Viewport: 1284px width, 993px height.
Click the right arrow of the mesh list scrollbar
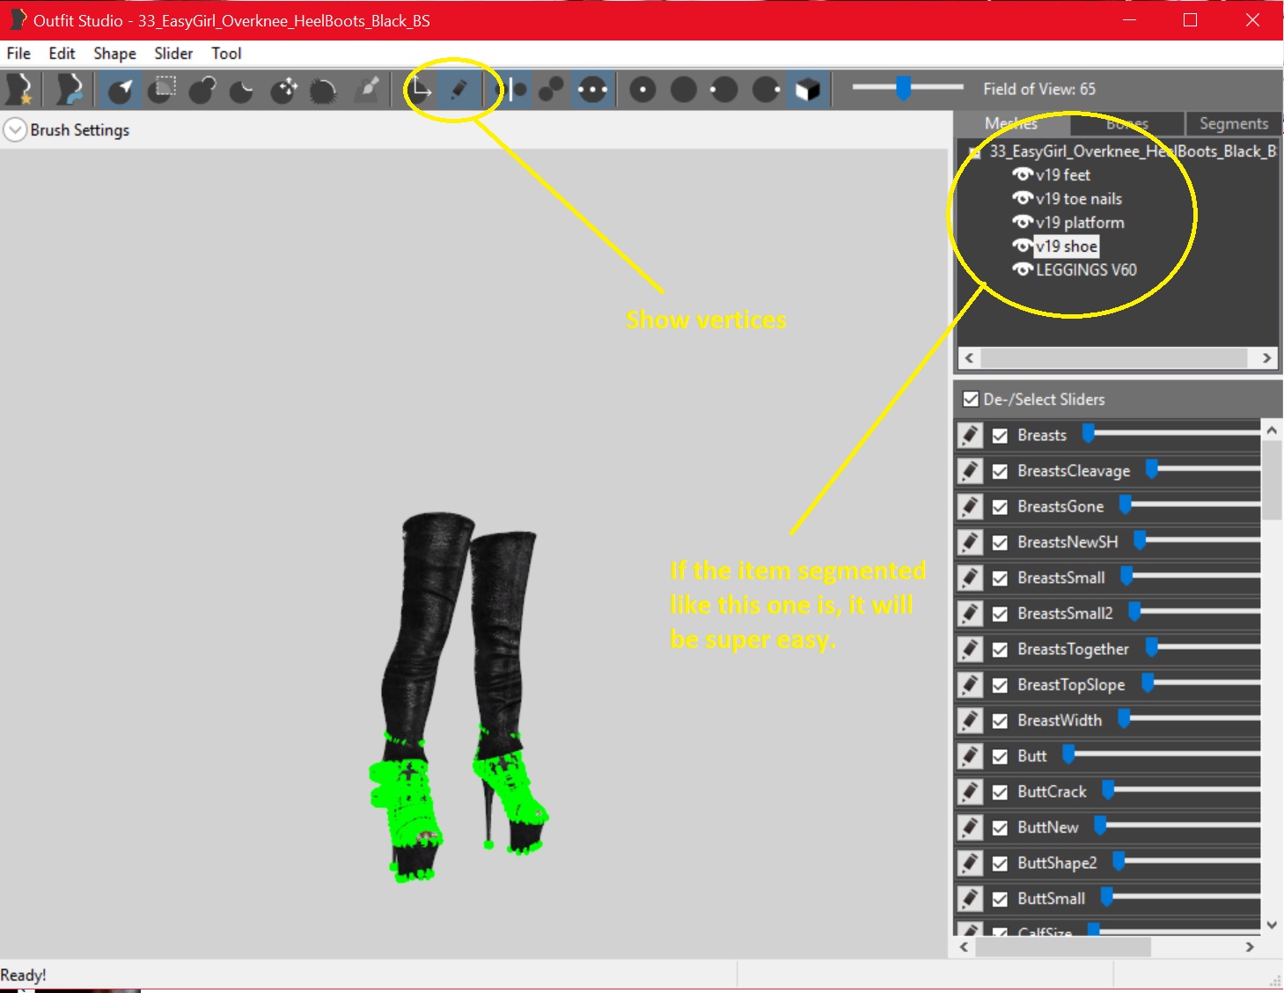(1266, 358)
